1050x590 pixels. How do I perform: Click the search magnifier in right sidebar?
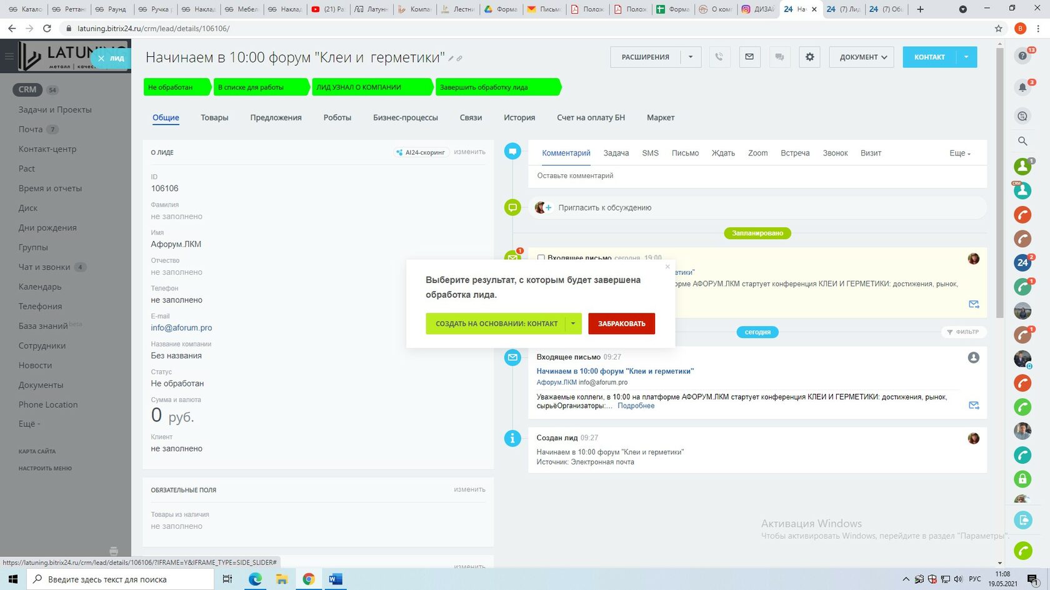1022,141
